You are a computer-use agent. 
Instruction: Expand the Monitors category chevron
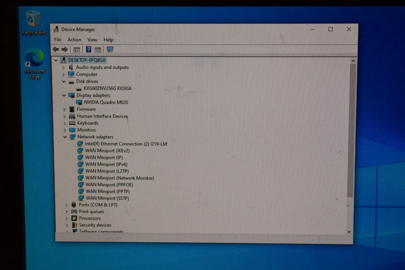click(65, 130)
